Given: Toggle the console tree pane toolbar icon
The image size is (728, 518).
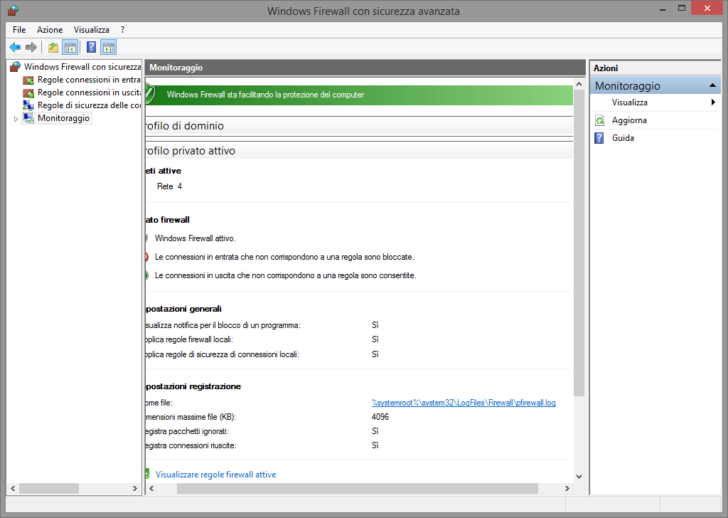Looking at the screenshot, I should 70,48.
